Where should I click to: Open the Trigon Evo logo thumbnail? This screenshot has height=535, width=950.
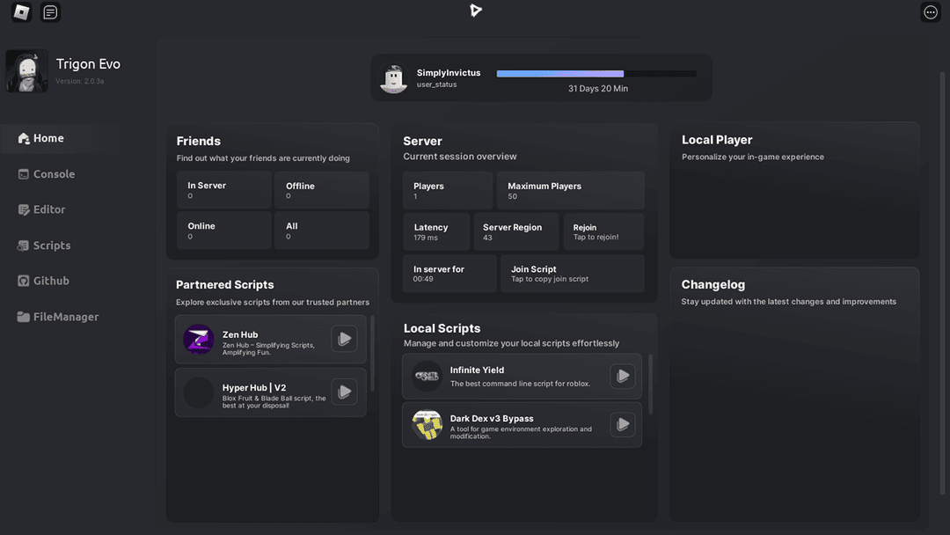coord(27,70)
